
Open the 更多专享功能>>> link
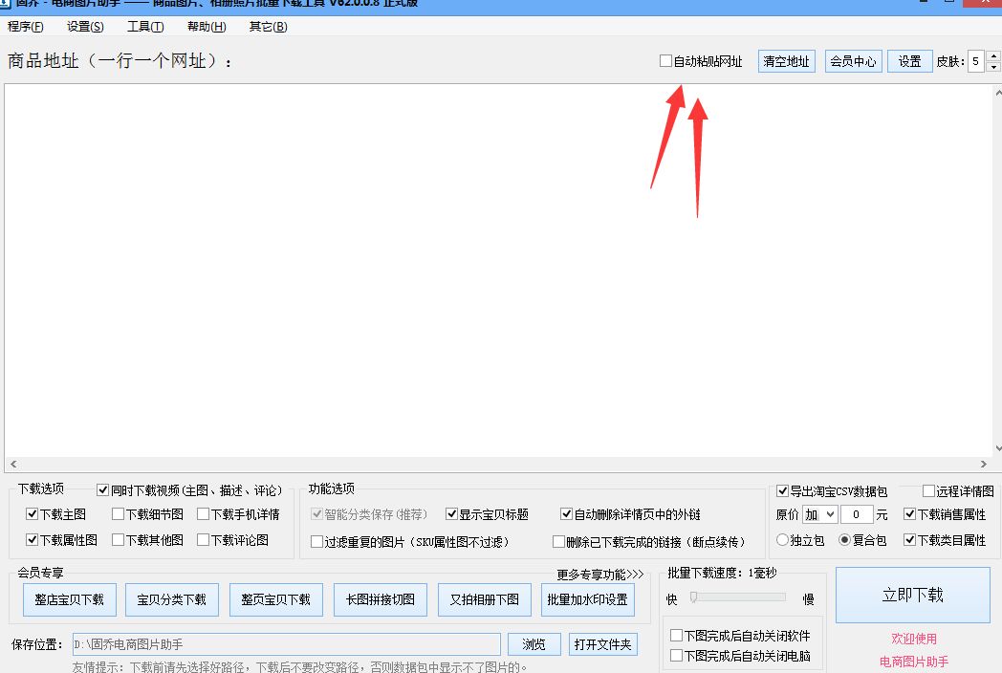[x=600, y=574]
